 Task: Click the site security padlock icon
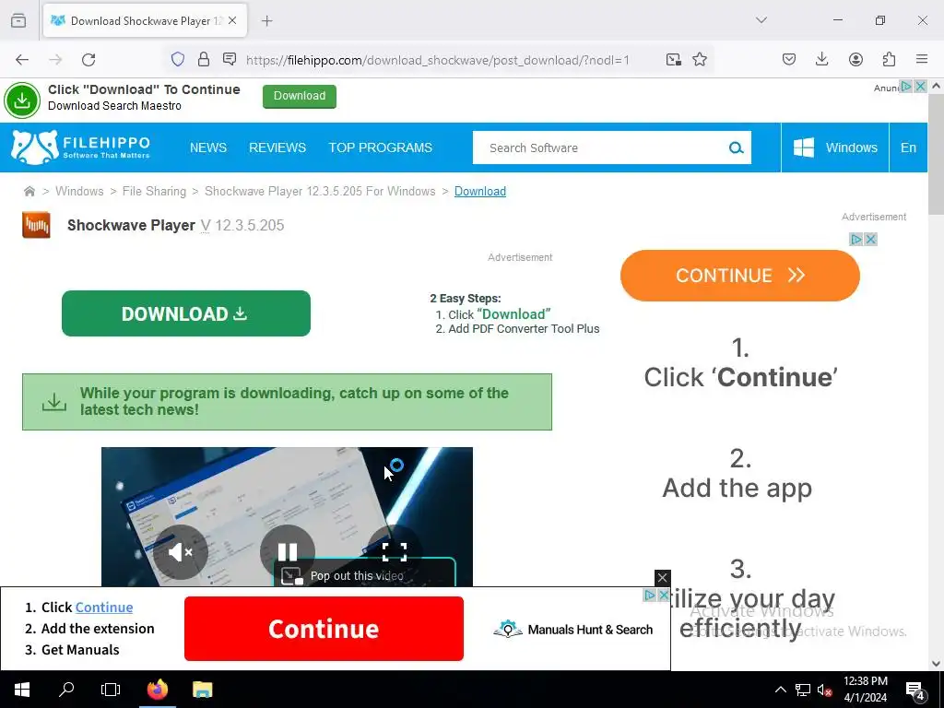pyautogui.click(x=204, y=59)
